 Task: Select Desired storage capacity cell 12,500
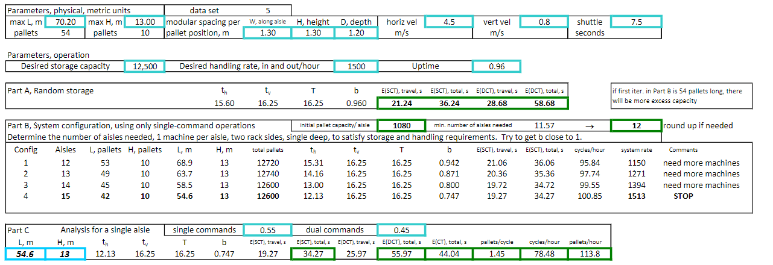pos(144,66)
